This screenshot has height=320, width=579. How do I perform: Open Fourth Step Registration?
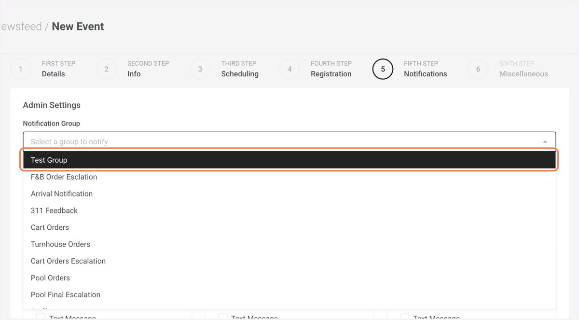(x=331, y=69)
